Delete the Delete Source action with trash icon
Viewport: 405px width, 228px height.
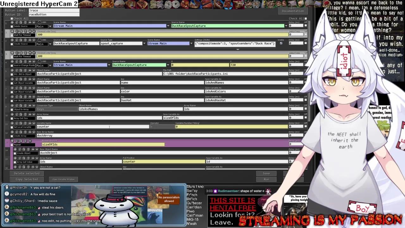click(x=25, y=22)
